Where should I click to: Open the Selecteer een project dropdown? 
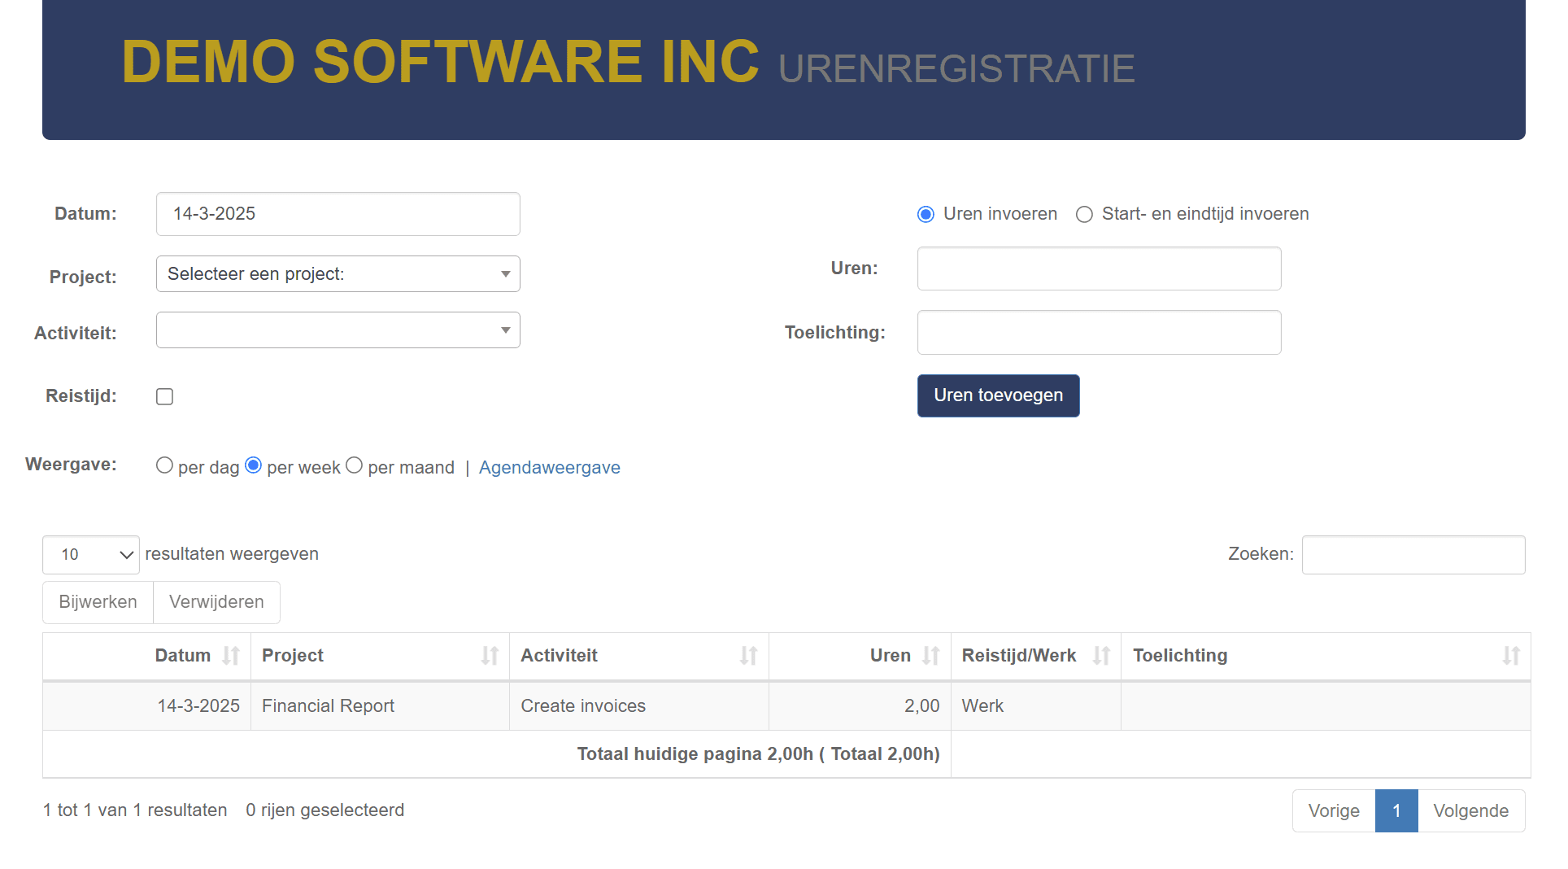[x=338, y=274]
